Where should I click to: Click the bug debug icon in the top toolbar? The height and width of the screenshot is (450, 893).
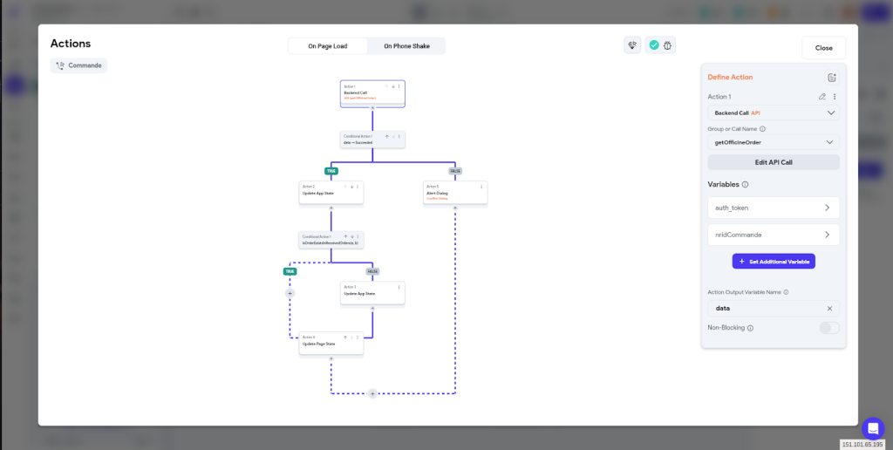tap(667, 45)
